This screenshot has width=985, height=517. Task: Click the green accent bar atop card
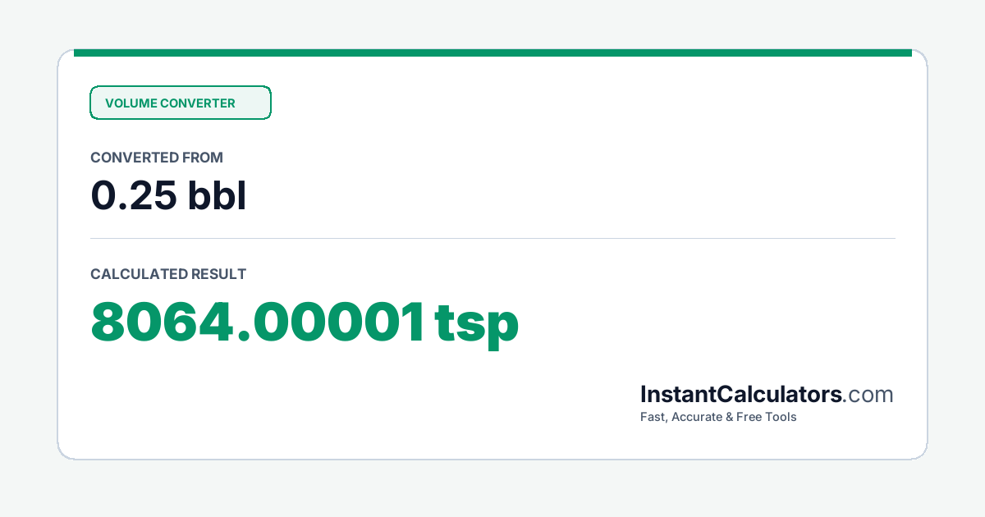[x=492, y=53]
